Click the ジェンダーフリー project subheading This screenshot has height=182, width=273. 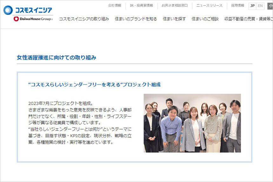[94, 85]
